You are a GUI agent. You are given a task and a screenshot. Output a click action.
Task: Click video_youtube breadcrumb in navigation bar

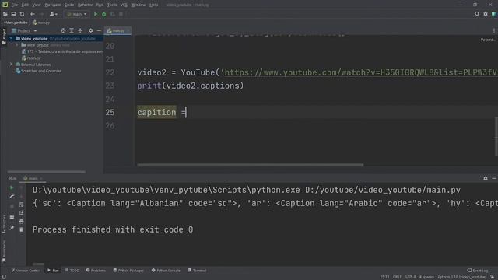point(16,23)
